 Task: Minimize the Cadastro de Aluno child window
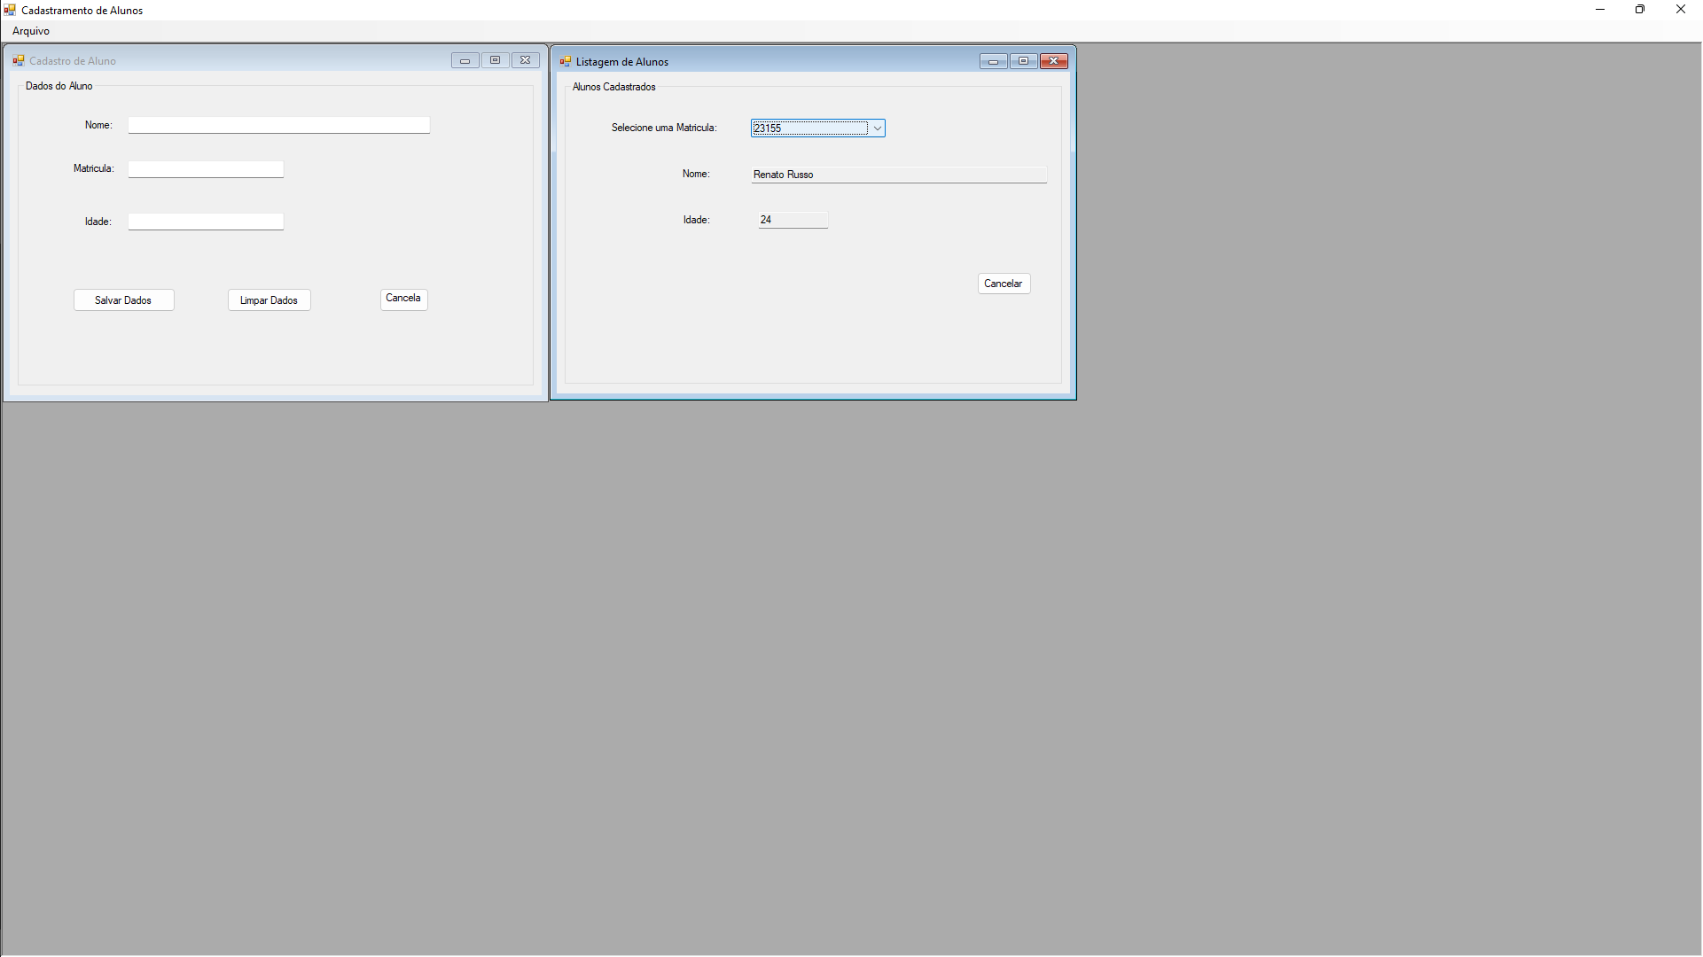point(465,60)
